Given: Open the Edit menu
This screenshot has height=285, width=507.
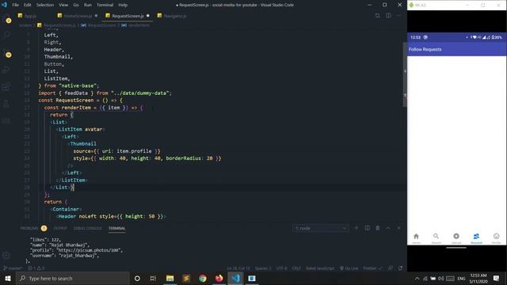Looking at the screenshot, I should click(x=28, y=5).
